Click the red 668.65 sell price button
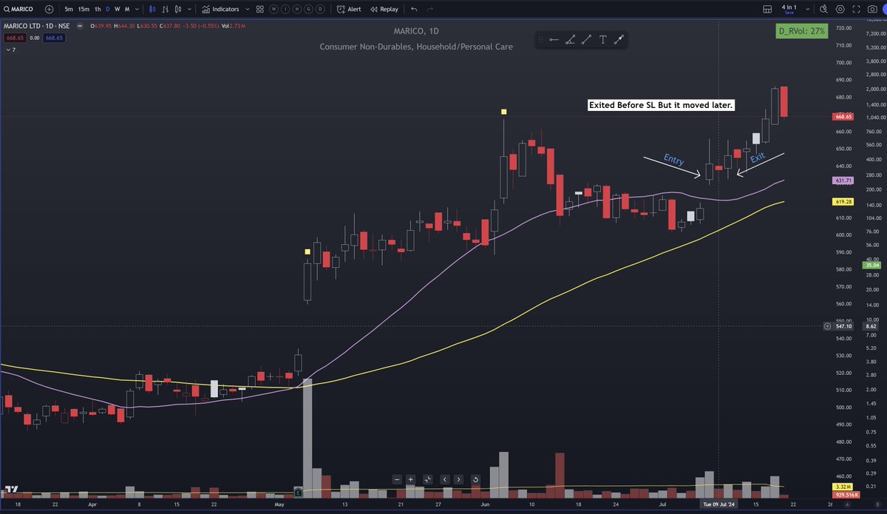Image resolution: width=887 pixels, height=514 pixels. [x=16, y=38]
